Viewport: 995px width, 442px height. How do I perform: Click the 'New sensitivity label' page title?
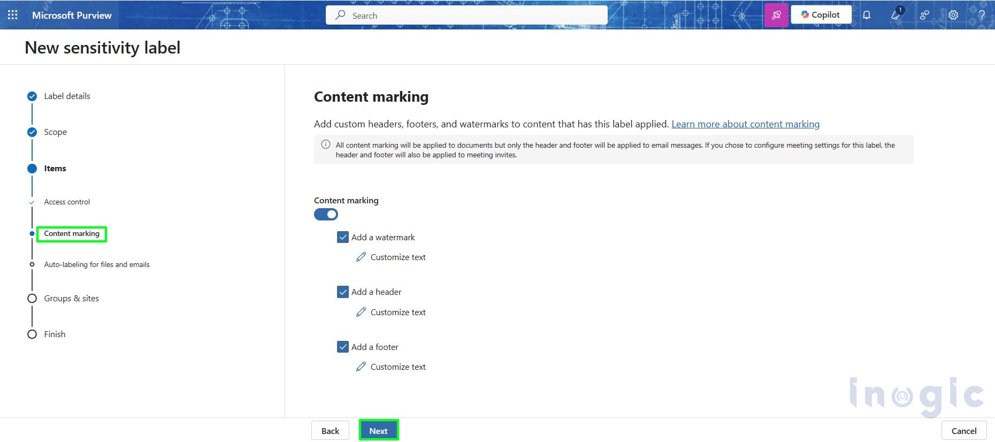(103, 48)
